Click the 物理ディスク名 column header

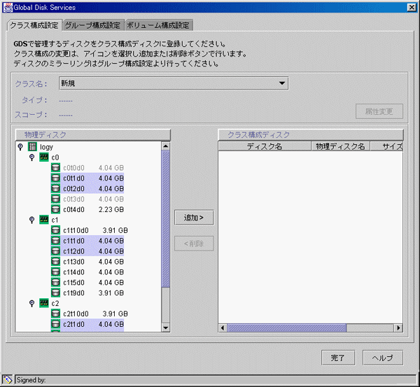340,146
